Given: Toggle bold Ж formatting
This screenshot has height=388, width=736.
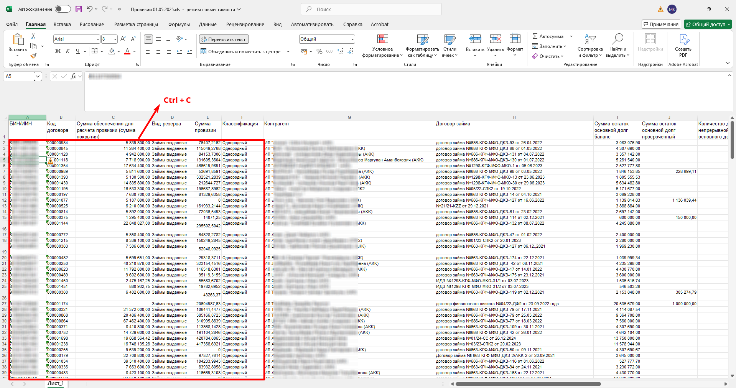Looking at the screenshot, I should pos(58,51).
